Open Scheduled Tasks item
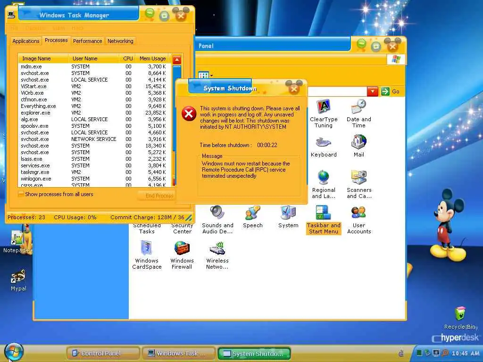The height and width of the screenshot is (362, 483). (147, 228)
